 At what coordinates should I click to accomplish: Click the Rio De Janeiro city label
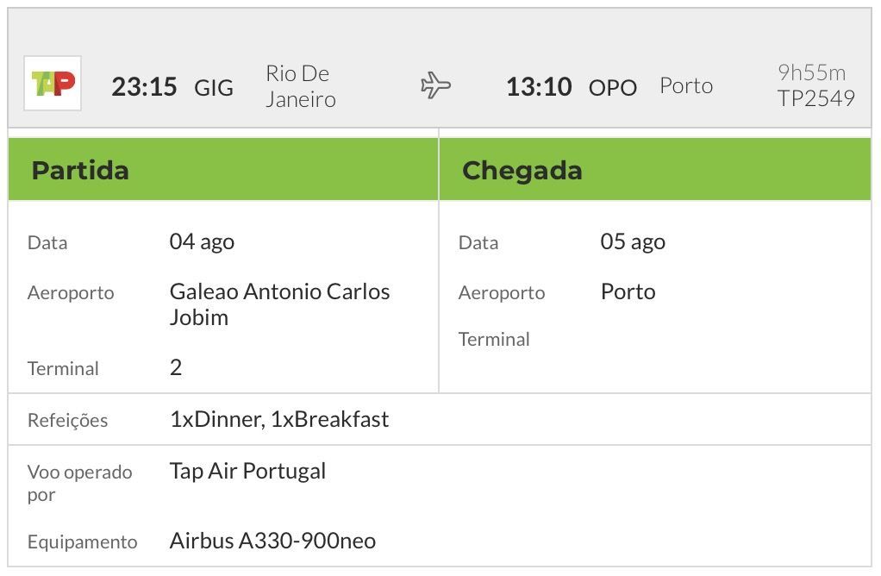[301, 86]
